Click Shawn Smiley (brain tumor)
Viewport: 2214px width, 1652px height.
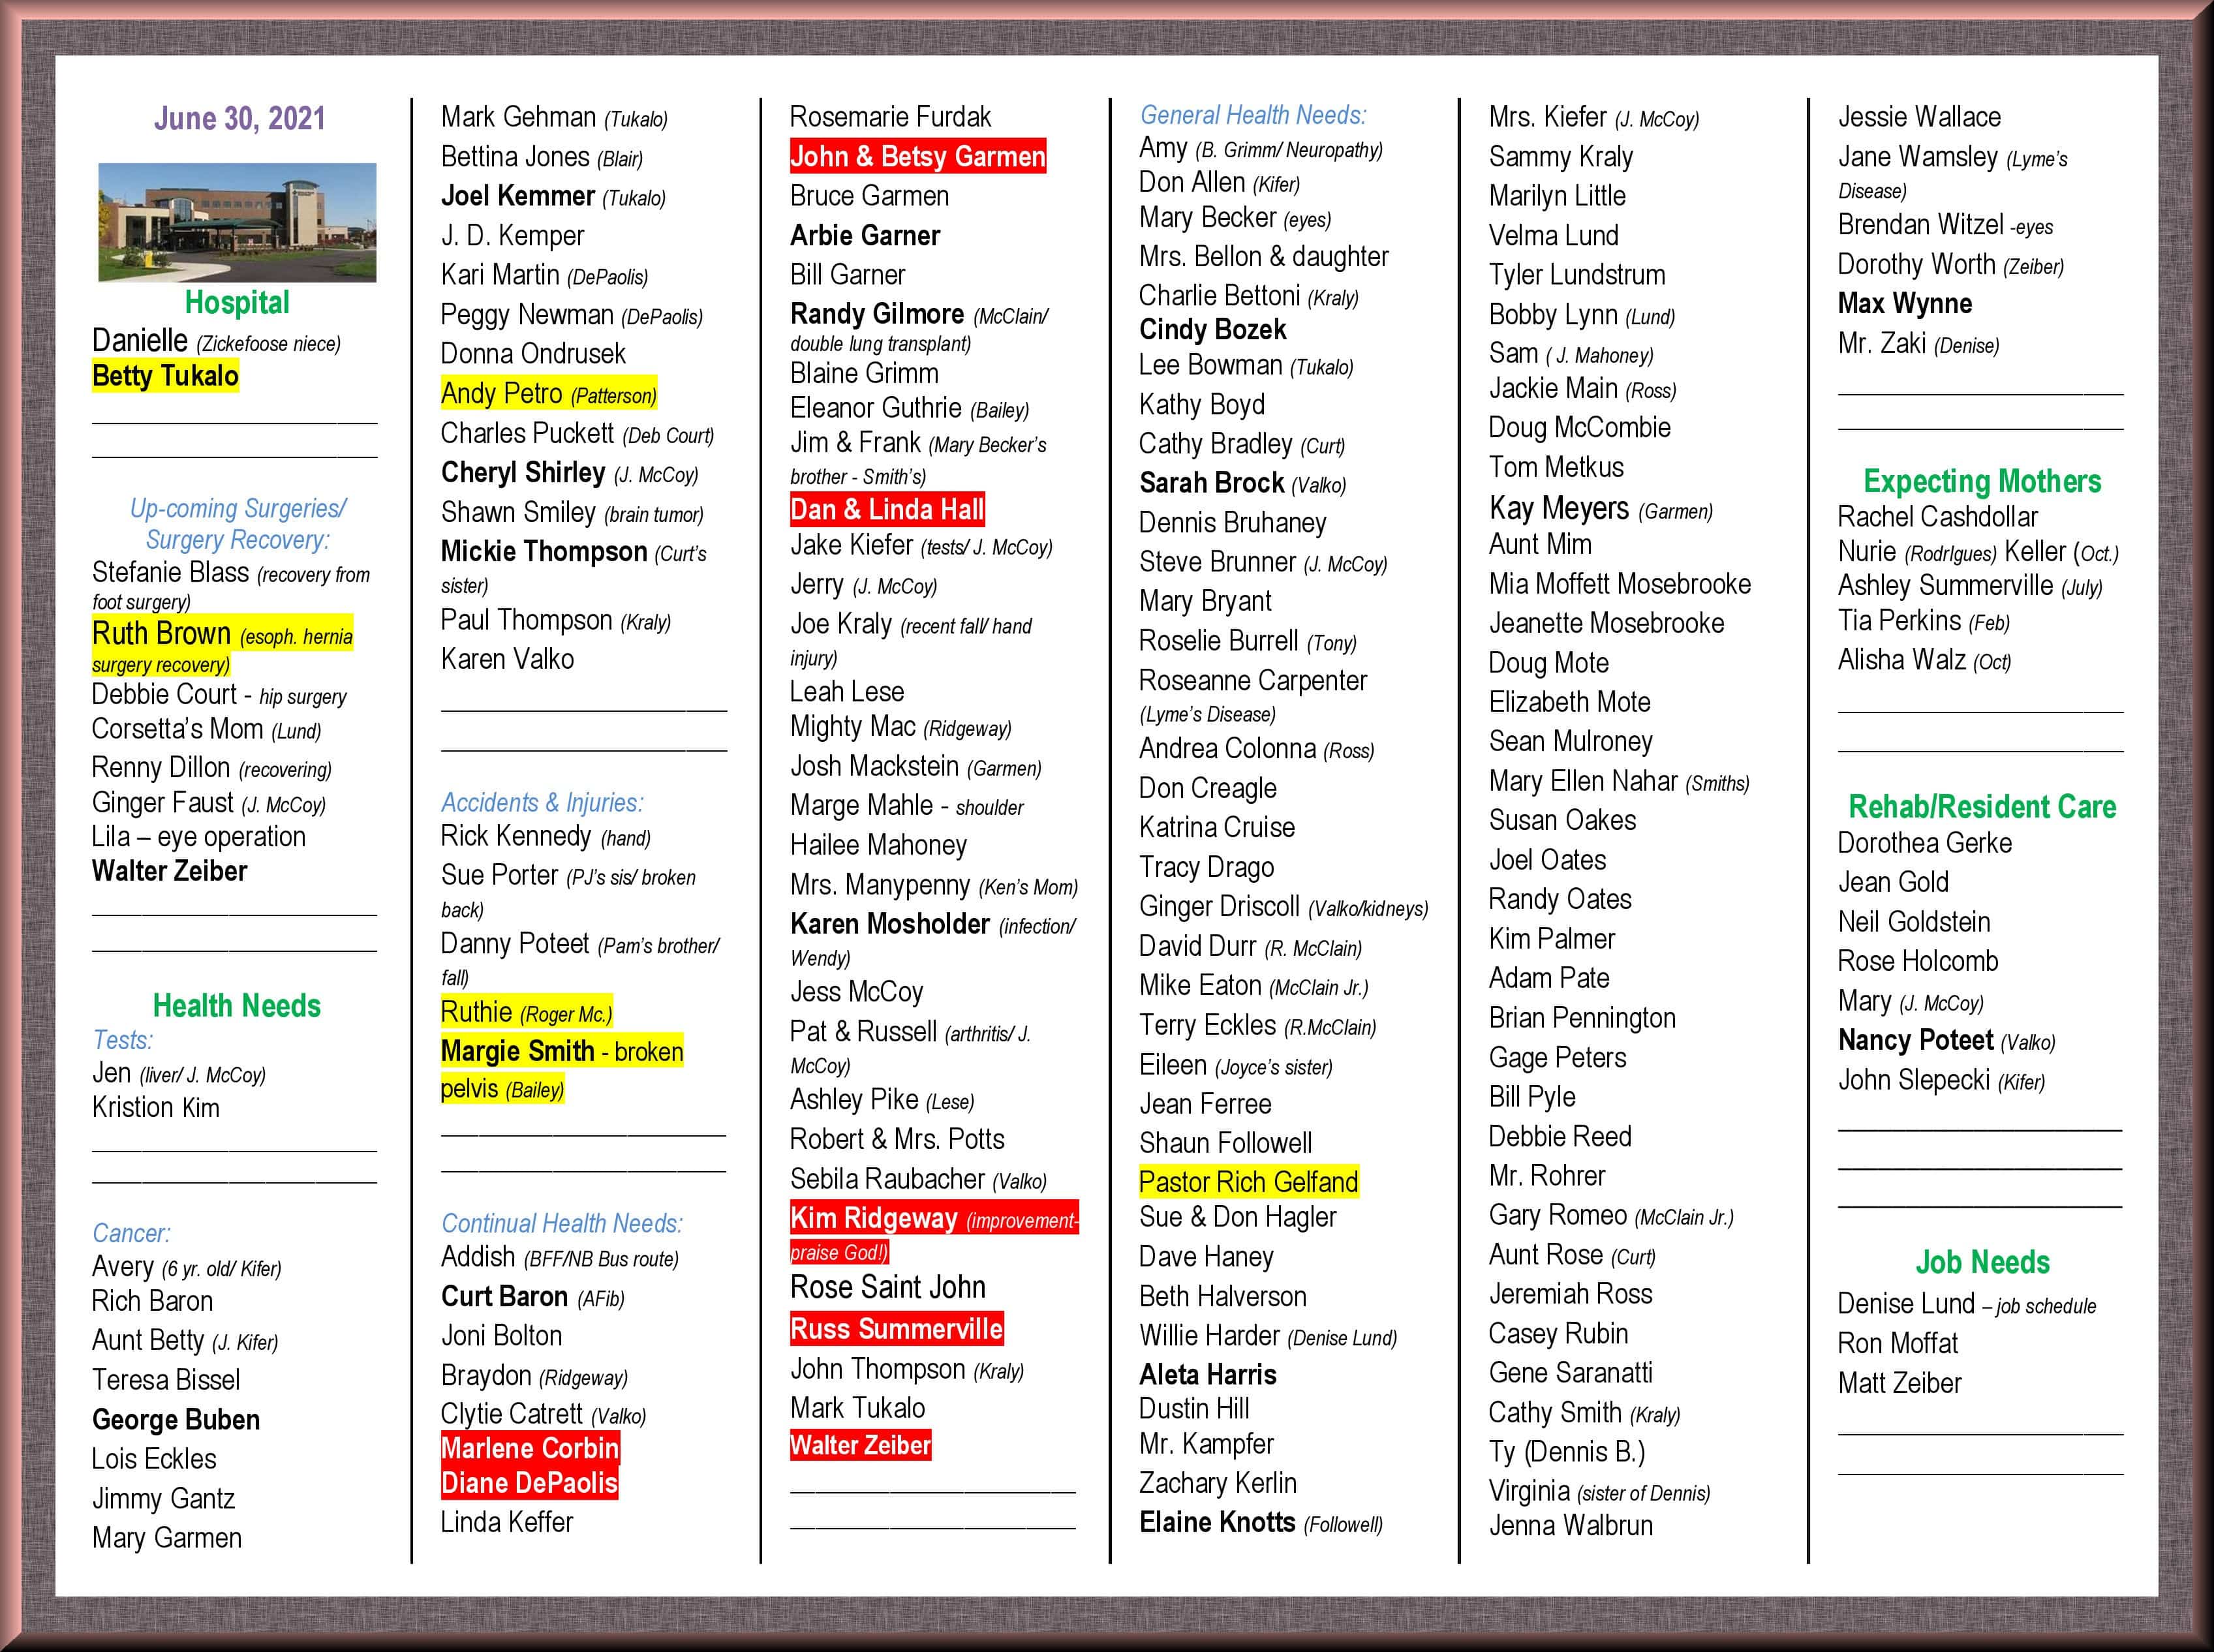click(x=572, y=513)
